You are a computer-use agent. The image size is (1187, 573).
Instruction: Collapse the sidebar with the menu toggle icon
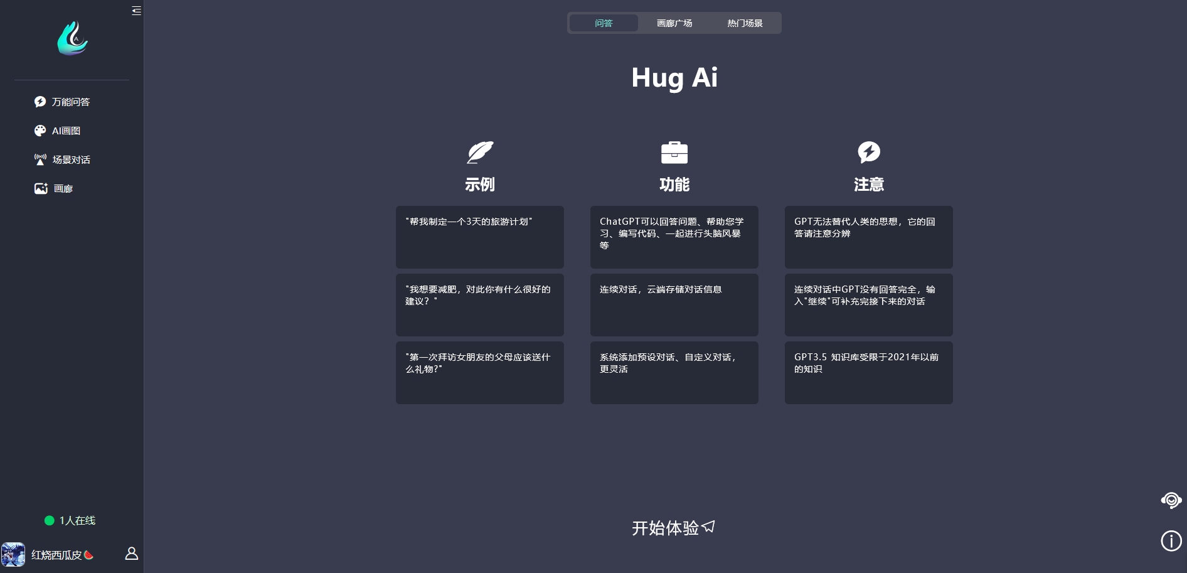point(136,11)
